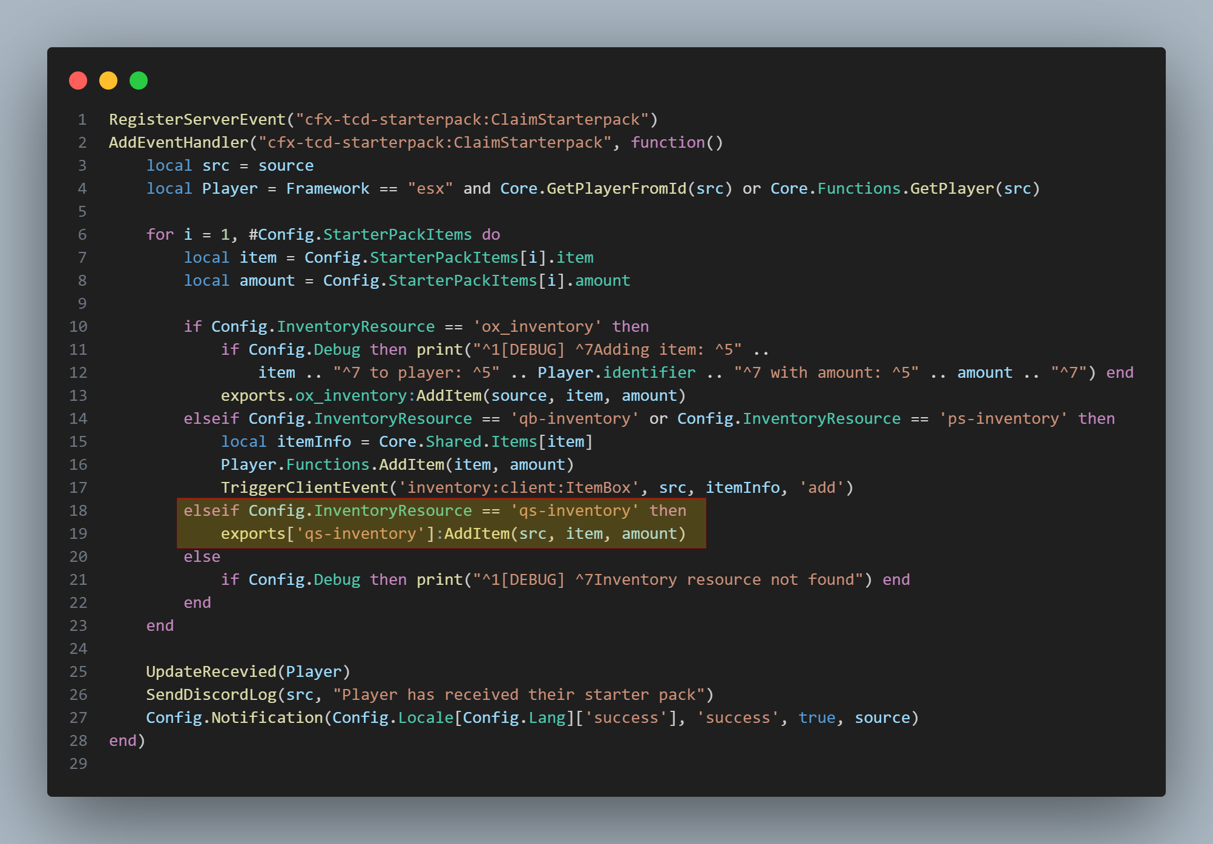
Task: Click the yellow minimize dot
Action: click(x=108, y=81)
